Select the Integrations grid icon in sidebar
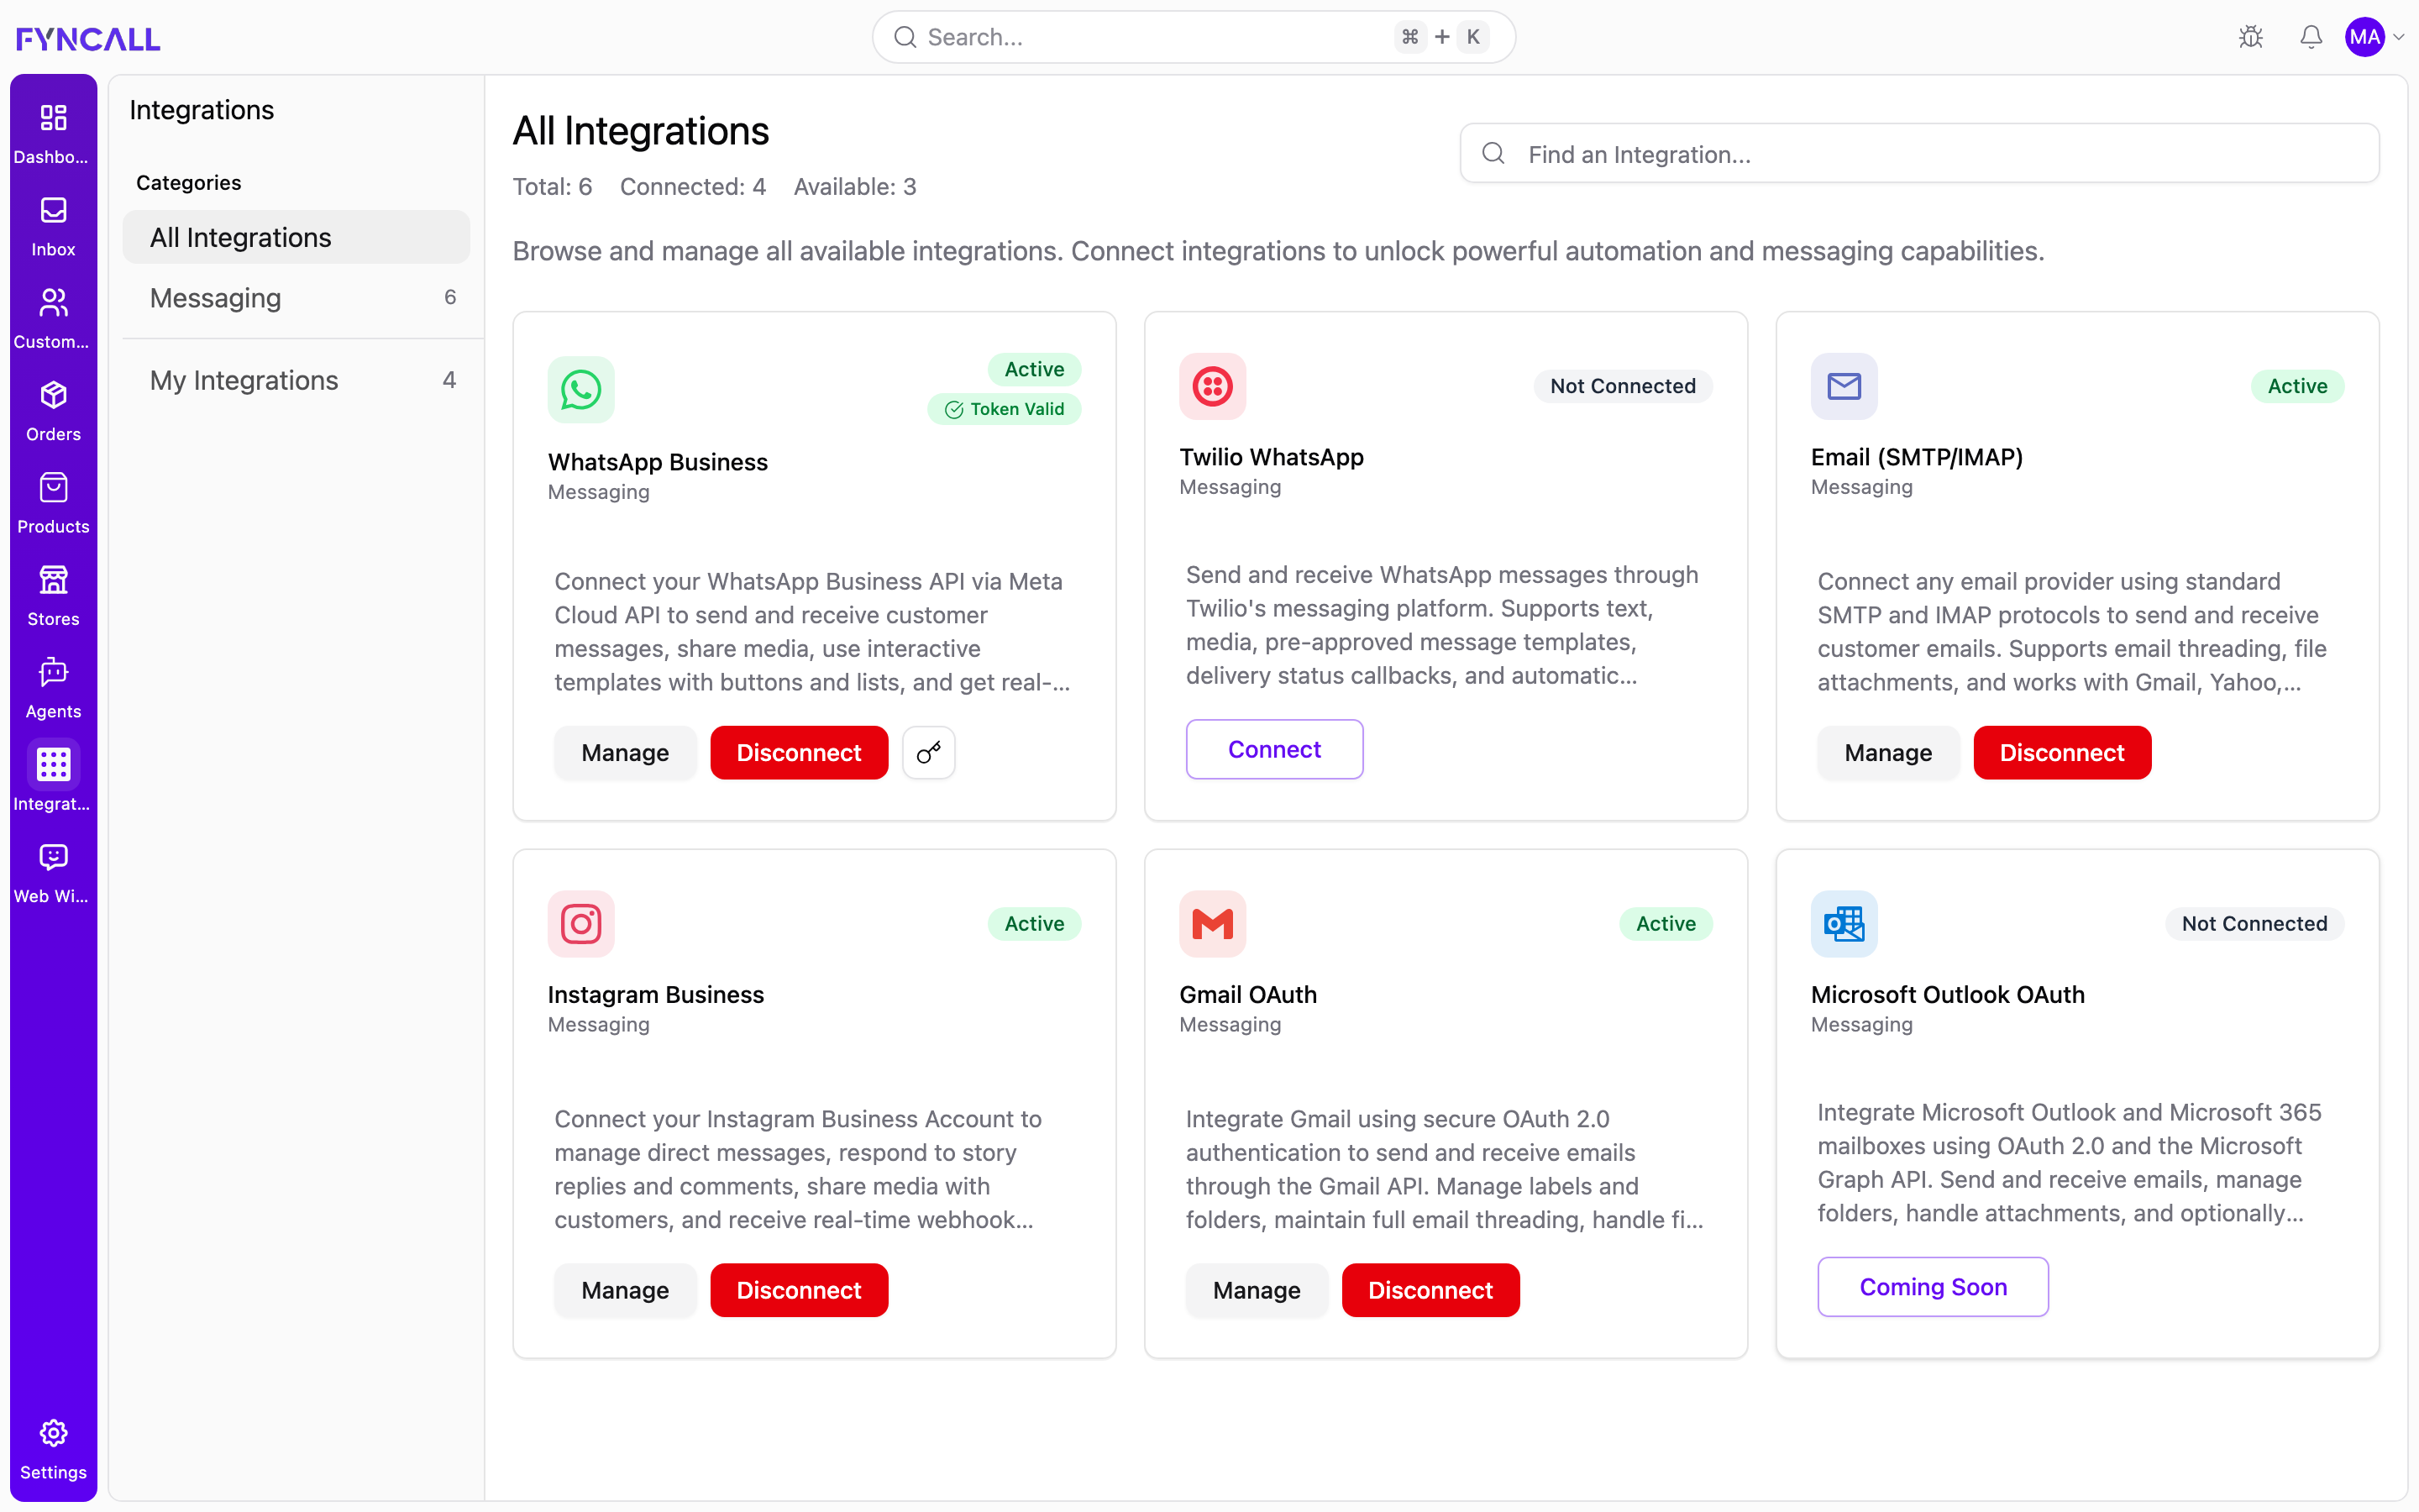The width and height of the screenshot is (2419, 1512). pyautogui.click(x=53, y=765)
